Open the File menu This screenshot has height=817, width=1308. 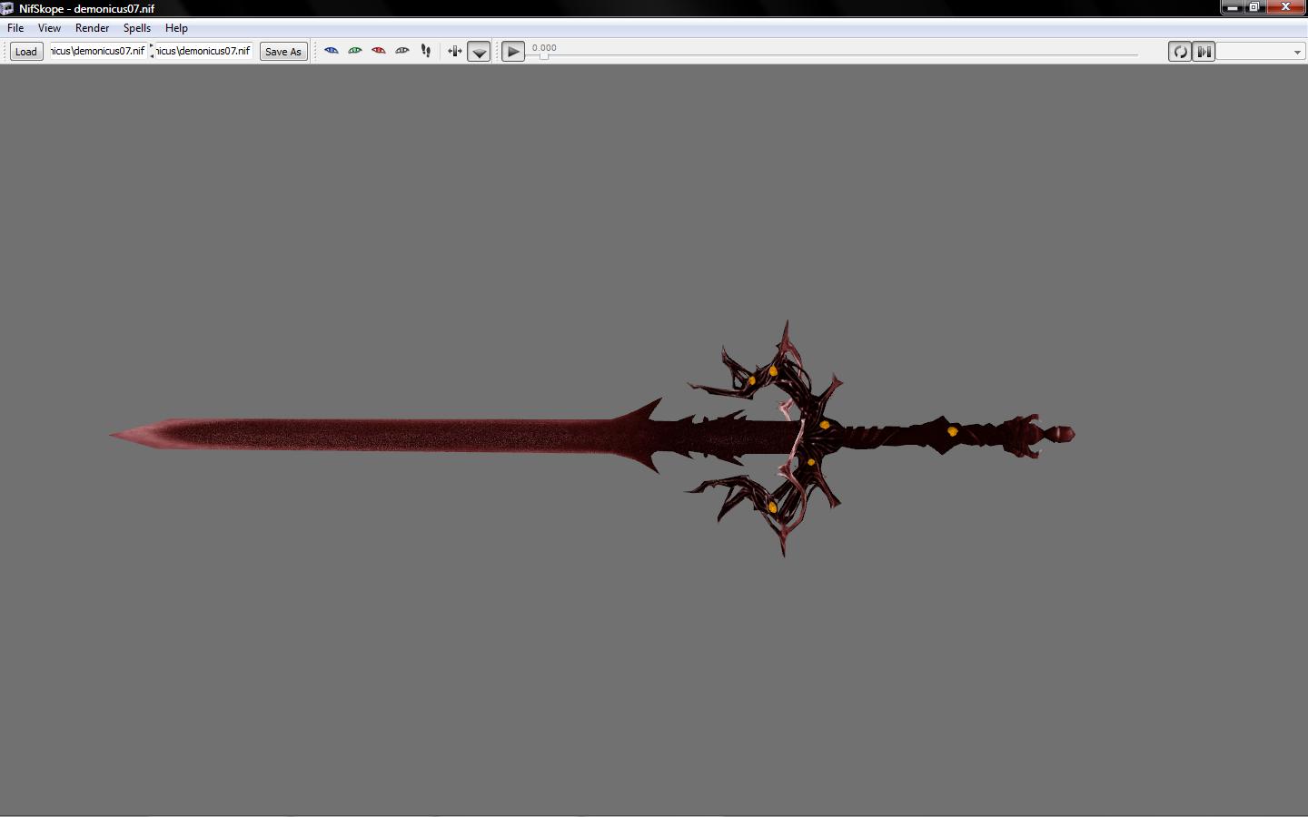click(15, 28)
